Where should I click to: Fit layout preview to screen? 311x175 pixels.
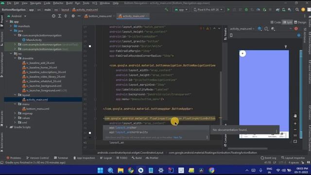295,141
